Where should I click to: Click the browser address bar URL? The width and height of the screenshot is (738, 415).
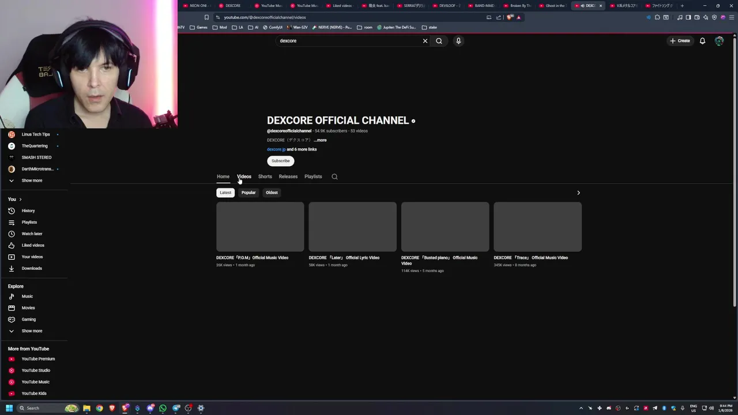pyautogui.click(x=265, y=17)
